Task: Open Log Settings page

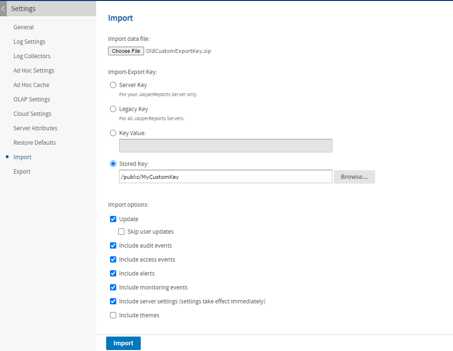Action: pyautogui.click(x=29, y=42)
